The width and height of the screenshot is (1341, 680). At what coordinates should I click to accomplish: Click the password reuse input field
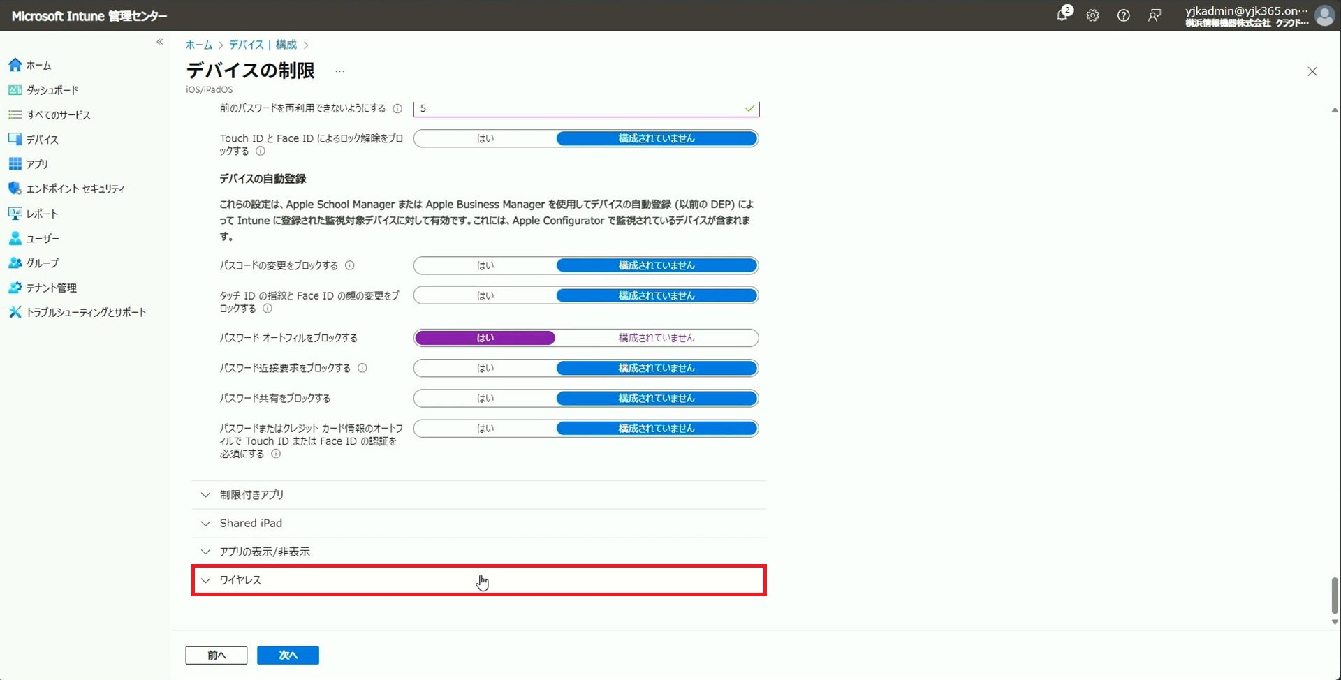[x=580, y=109]
